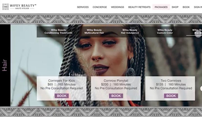202x117 pixels.
Task: Open the Services menu item
Action: pyautogui.click(x=83, y=7)
